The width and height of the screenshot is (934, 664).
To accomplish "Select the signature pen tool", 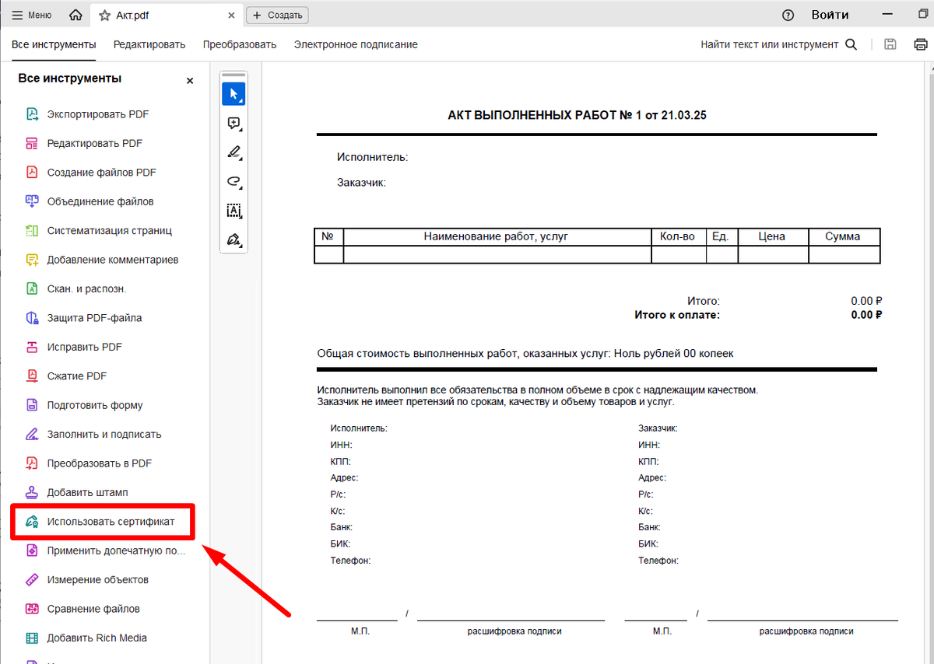I will point(233,239).
